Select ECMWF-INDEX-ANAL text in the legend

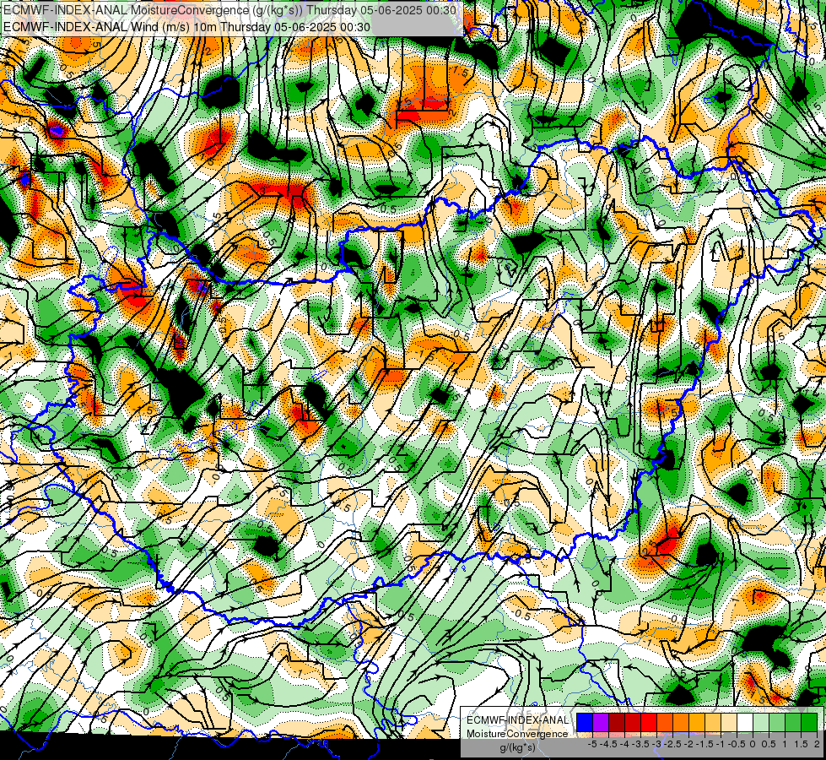[x=518, y=720]
